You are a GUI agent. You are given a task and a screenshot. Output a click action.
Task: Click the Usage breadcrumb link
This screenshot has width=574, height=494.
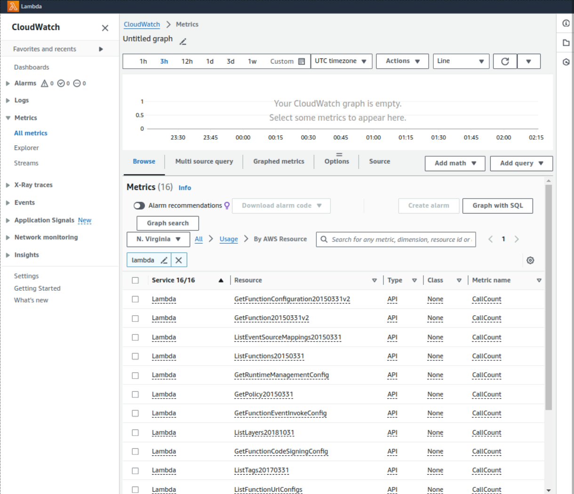coord(229,239)
